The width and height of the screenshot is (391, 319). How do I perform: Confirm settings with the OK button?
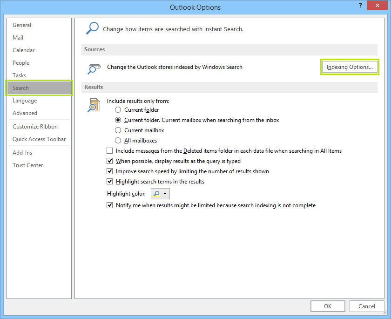tap(328, 306)
